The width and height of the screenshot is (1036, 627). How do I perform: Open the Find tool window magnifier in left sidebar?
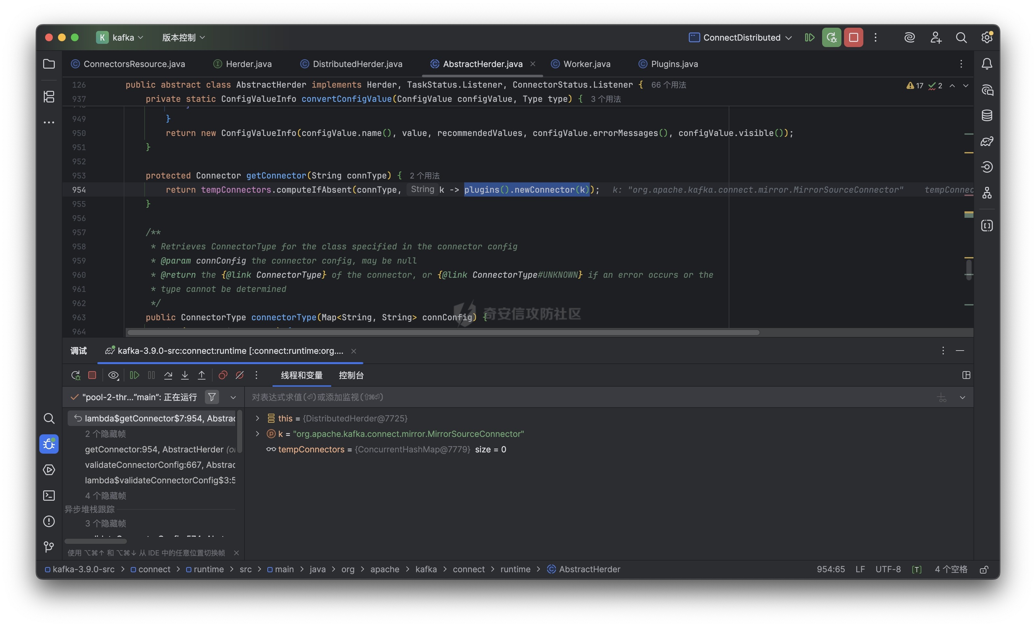[x=49, y=418]
